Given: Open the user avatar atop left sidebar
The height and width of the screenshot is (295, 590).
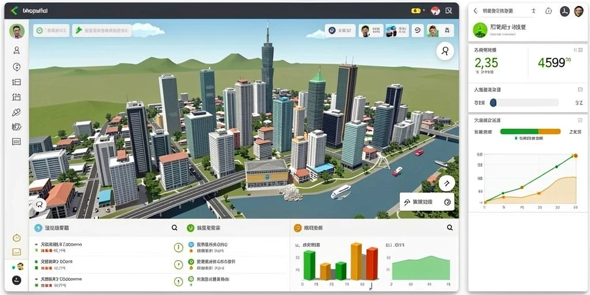Looking at the screenshot, I should click(x=17, y=31).
